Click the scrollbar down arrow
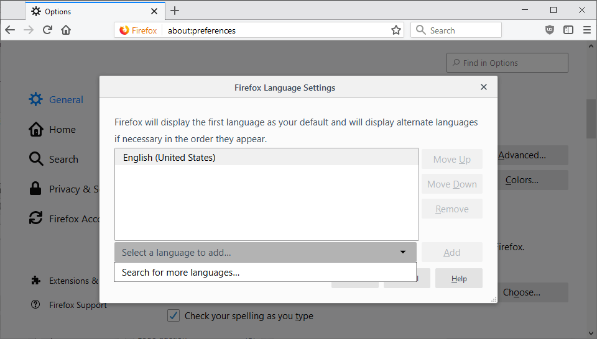 pyautogui.click(x=591, y=333)
